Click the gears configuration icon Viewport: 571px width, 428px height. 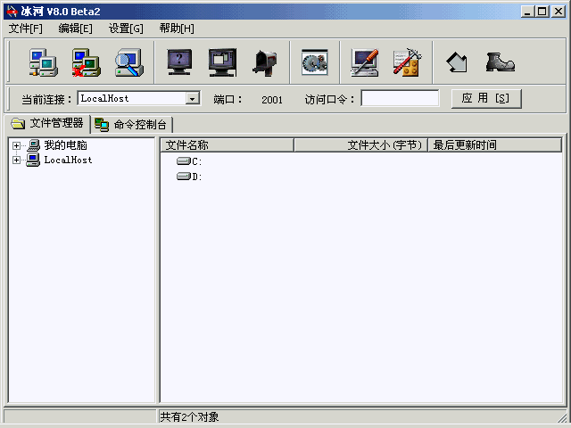tap(315, 62)
